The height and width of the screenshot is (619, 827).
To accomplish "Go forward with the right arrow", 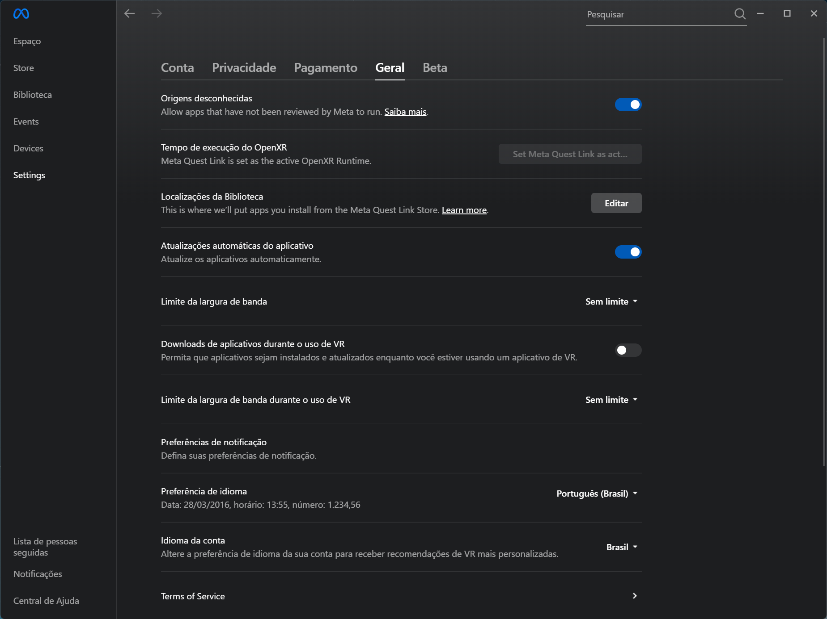I will pos(157,13).
